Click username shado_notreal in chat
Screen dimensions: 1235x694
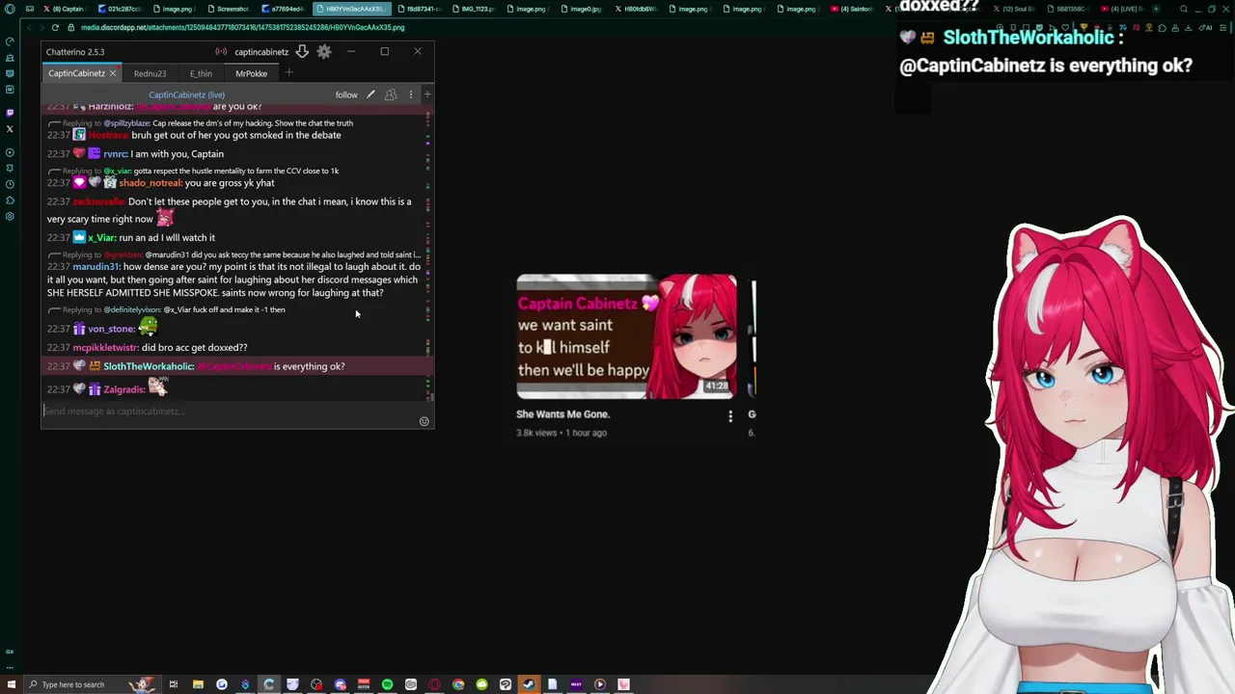(x=150, y=183)
